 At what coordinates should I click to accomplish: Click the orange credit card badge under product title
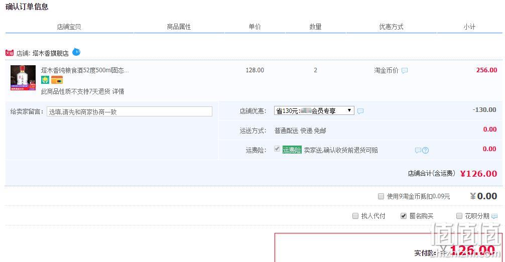coord(57,80)
